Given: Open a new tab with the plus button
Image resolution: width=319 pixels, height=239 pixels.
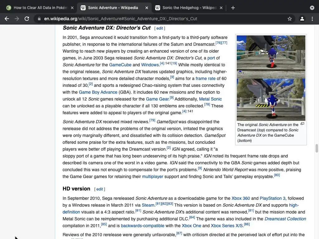Looking at the screenshot, I should click(x=233, y=8).
